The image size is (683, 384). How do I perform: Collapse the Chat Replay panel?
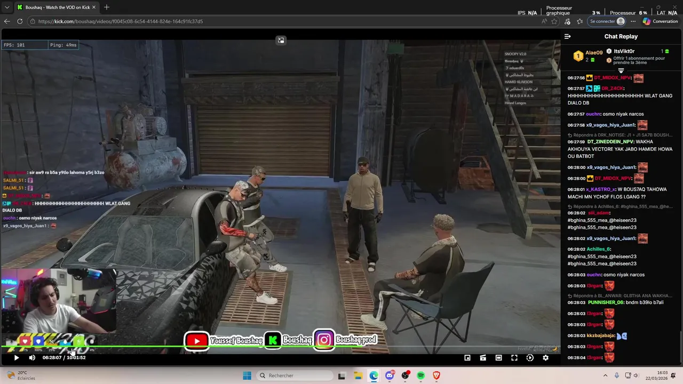tap(567, 36)
